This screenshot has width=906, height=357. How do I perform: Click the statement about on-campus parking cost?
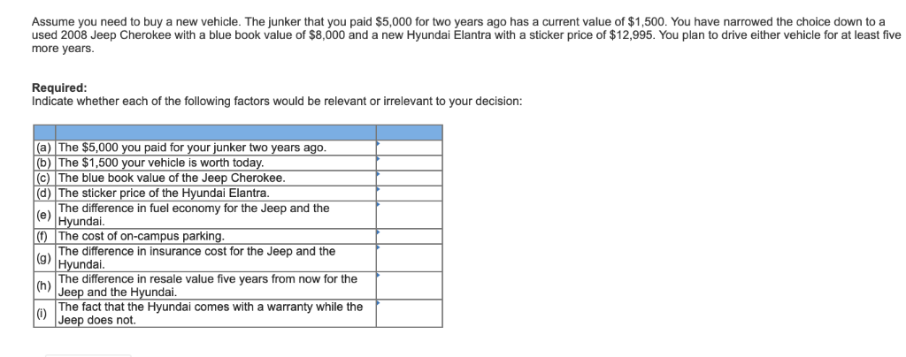tap(142, 236)
